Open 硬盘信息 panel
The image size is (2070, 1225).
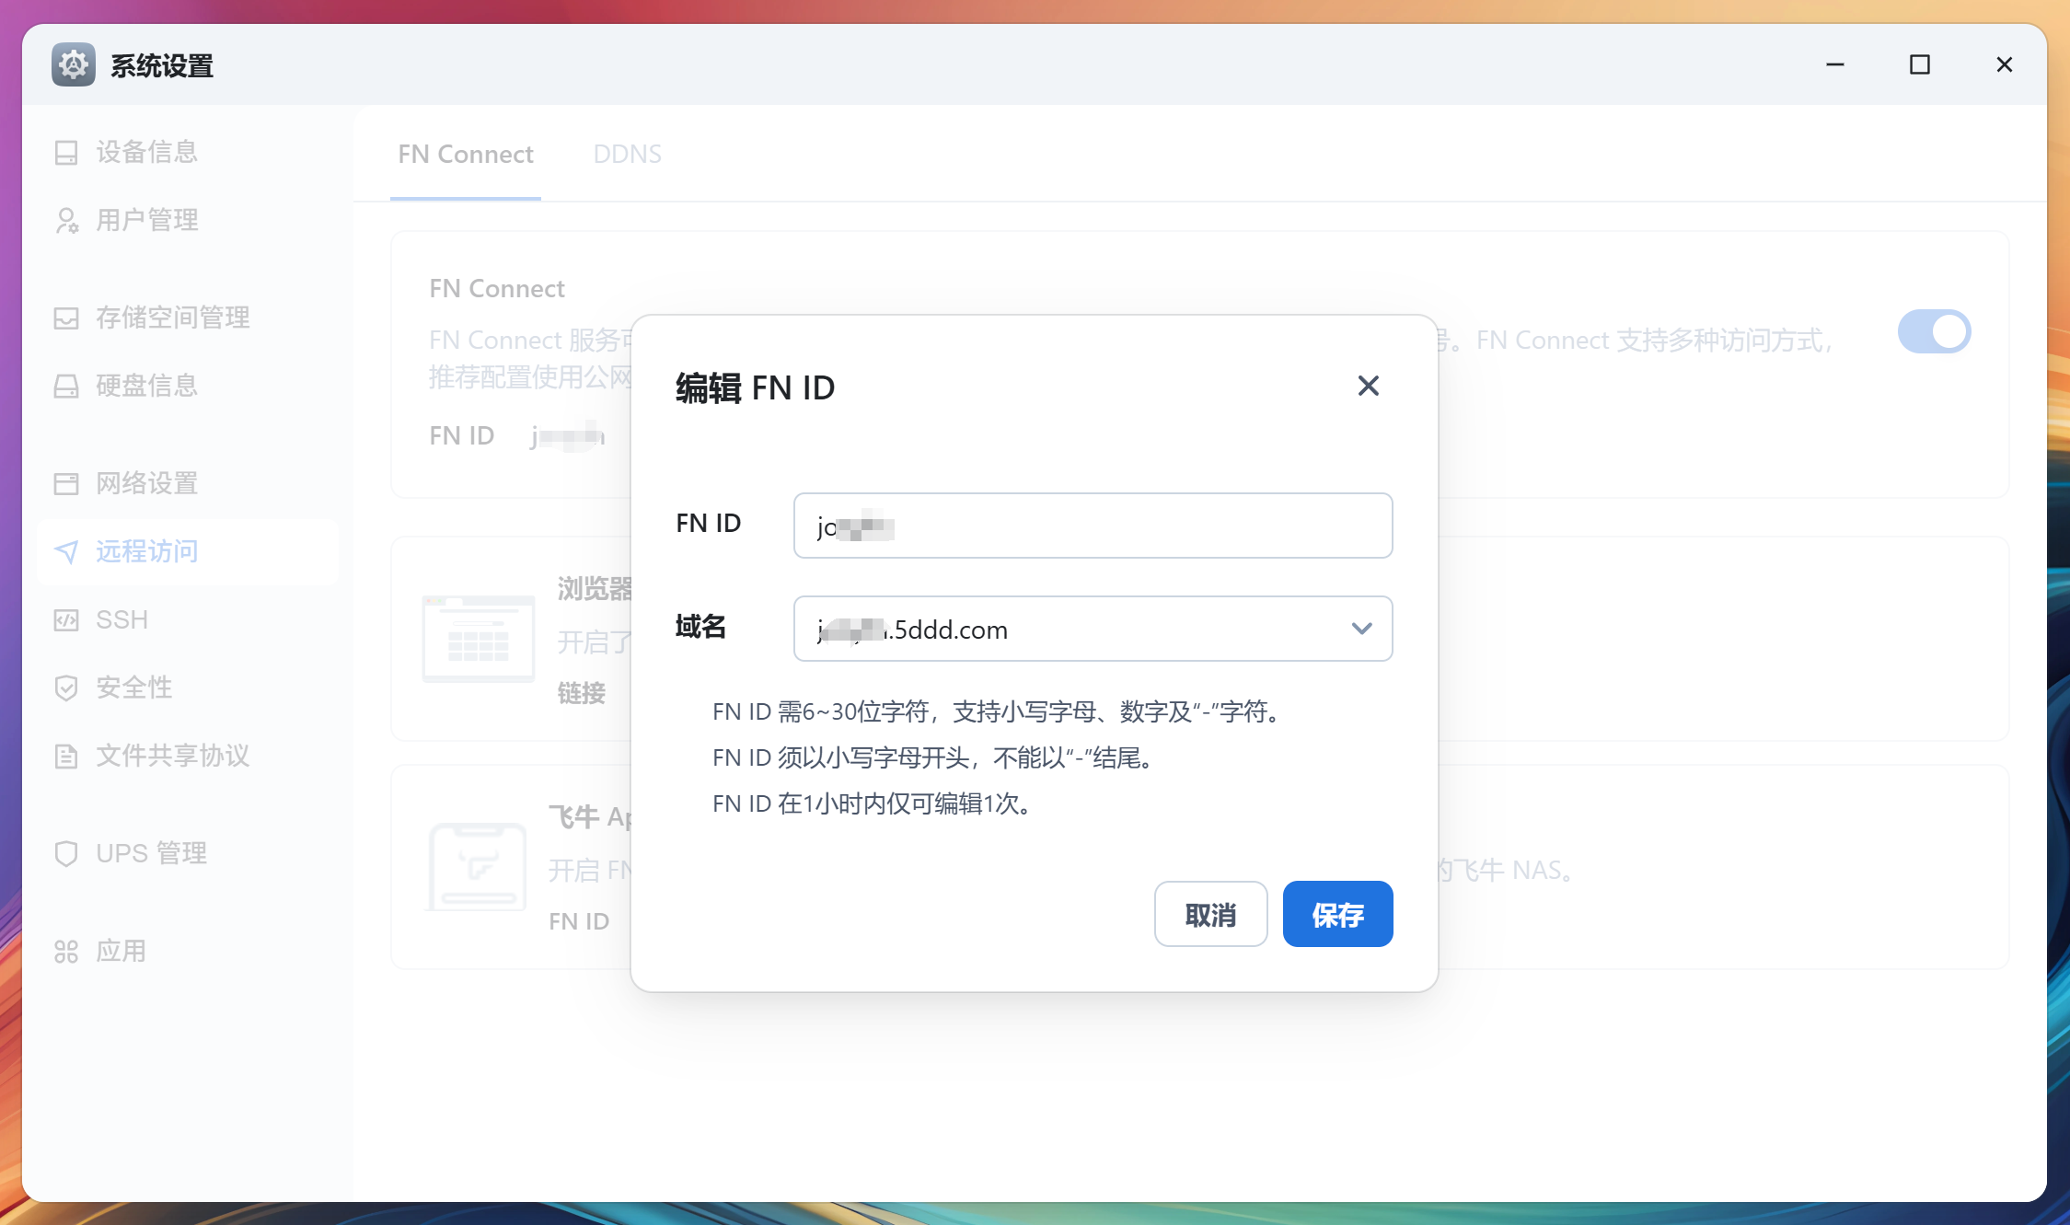point(146,386)
